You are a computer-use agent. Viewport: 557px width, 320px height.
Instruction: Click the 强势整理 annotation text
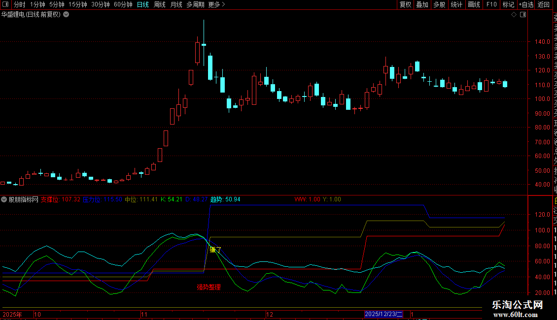[x=209, y=287]
